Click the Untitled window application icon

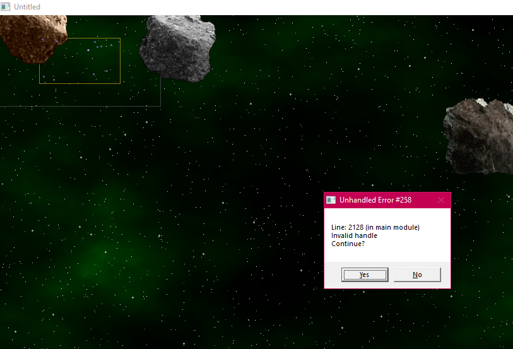click(x=6, y=7)
